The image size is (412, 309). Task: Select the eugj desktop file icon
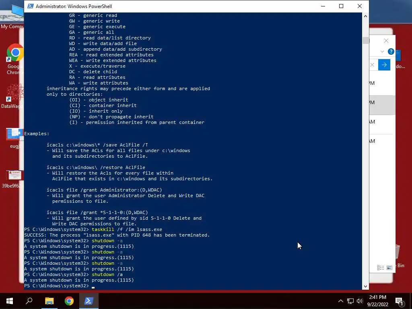tap(15, 138)
